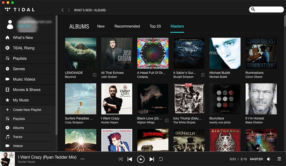The image size is (286, 166).
Task: Click explicit badge next to A Sailor's Guide
Action: [203, 75]
